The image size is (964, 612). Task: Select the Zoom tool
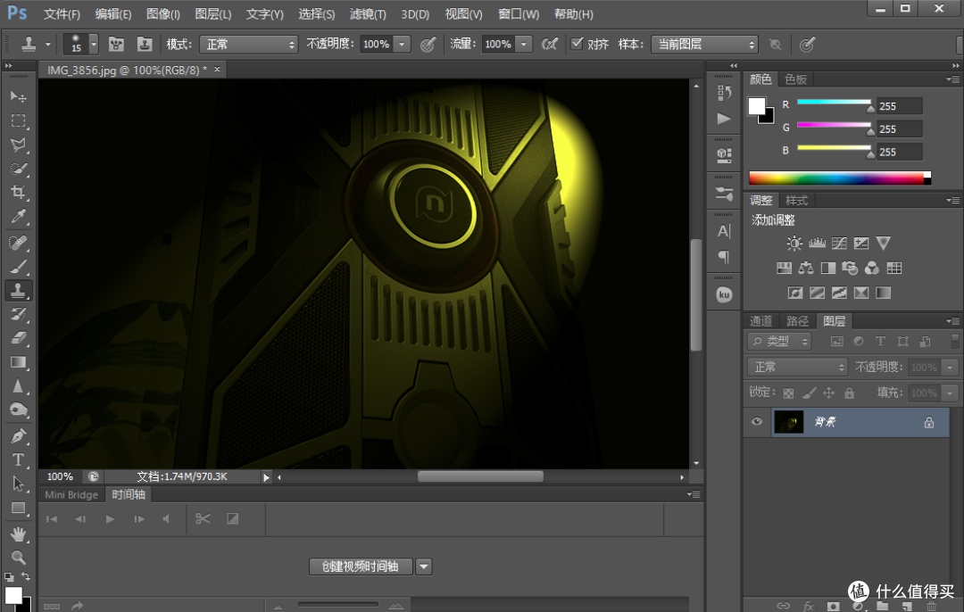[x=19, y=558]
